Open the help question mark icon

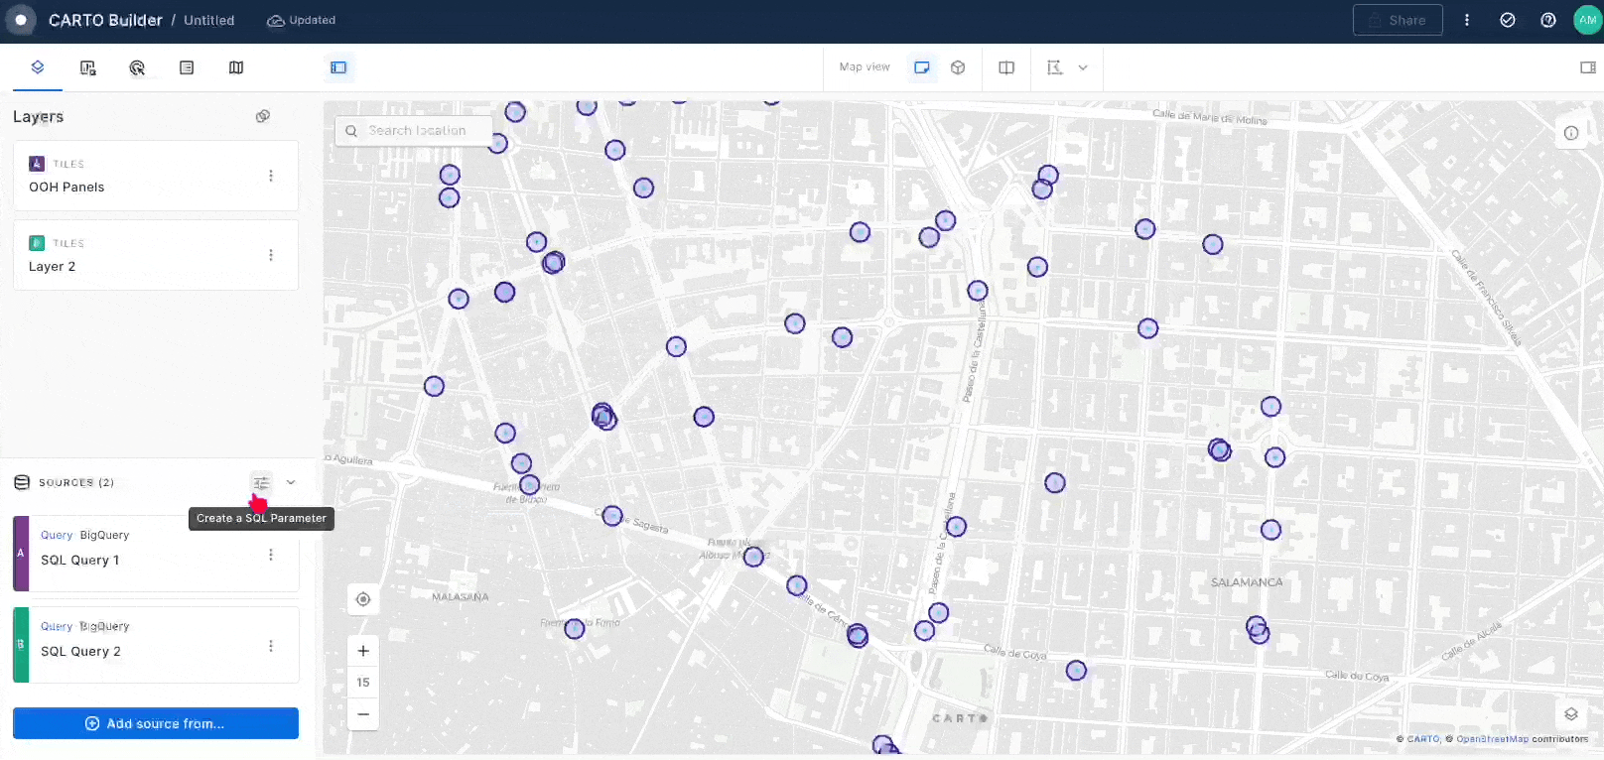coord(1547,20)
